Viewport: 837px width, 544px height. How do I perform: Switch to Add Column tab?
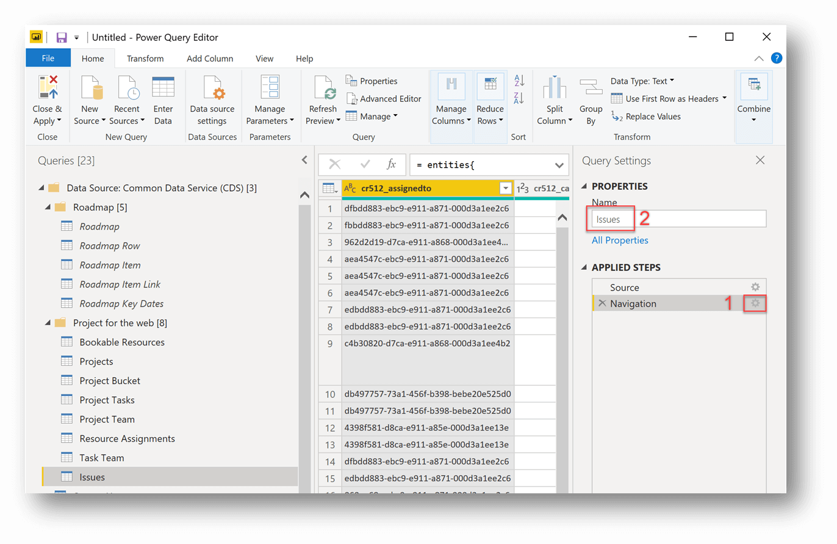(210, 59)
